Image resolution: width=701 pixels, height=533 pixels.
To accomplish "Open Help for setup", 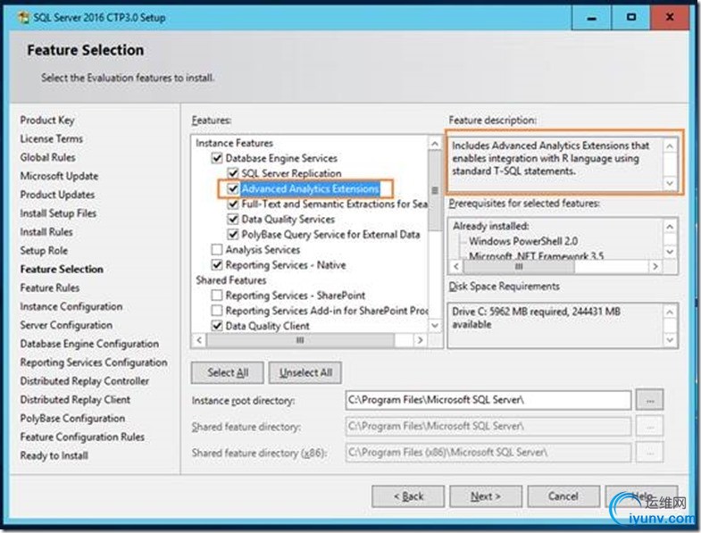I will pos(641,496).
